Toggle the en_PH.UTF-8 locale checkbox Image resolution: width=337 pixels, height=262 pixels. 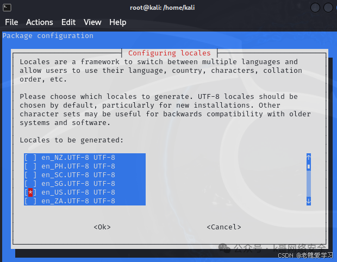click(30, 166)
